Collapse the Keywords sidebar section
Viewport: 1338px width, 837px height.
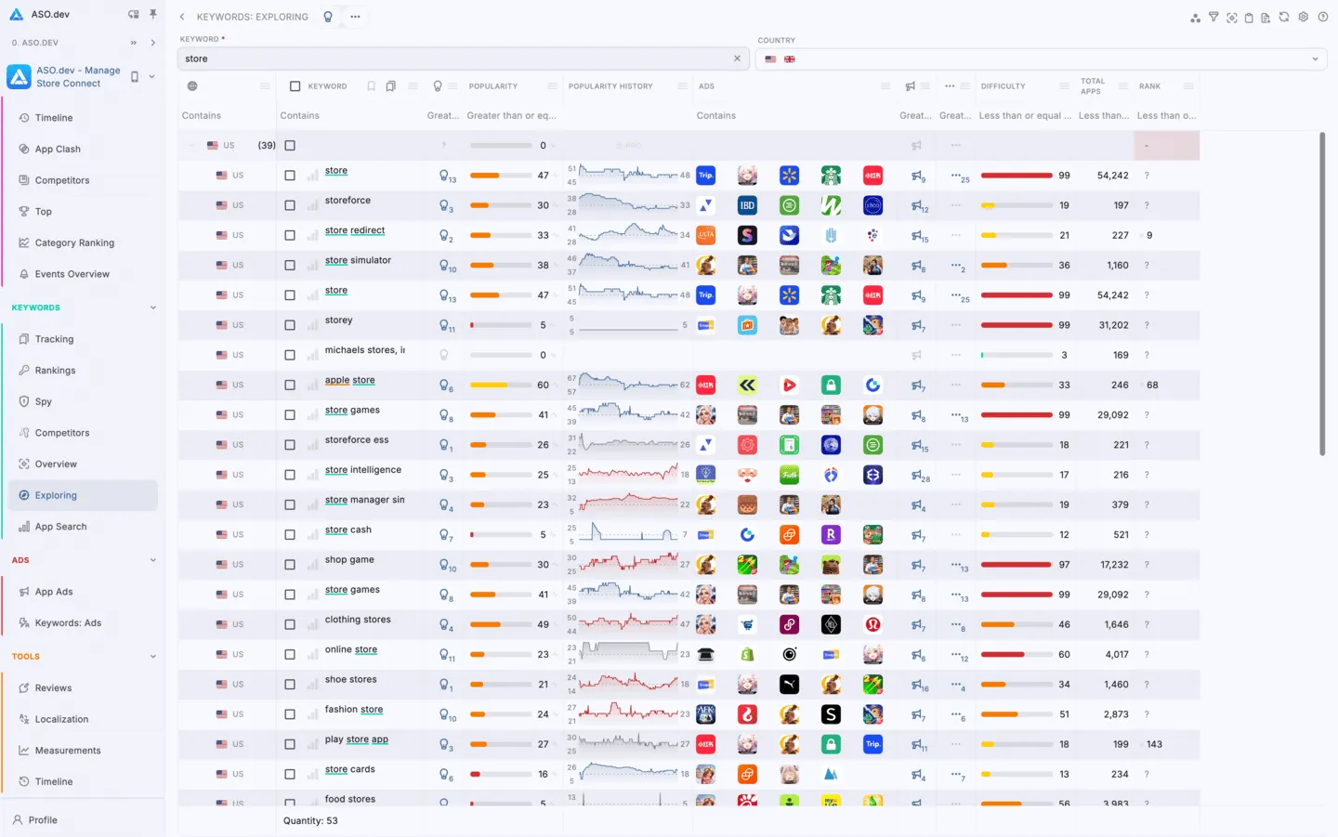tap(153, 307)
